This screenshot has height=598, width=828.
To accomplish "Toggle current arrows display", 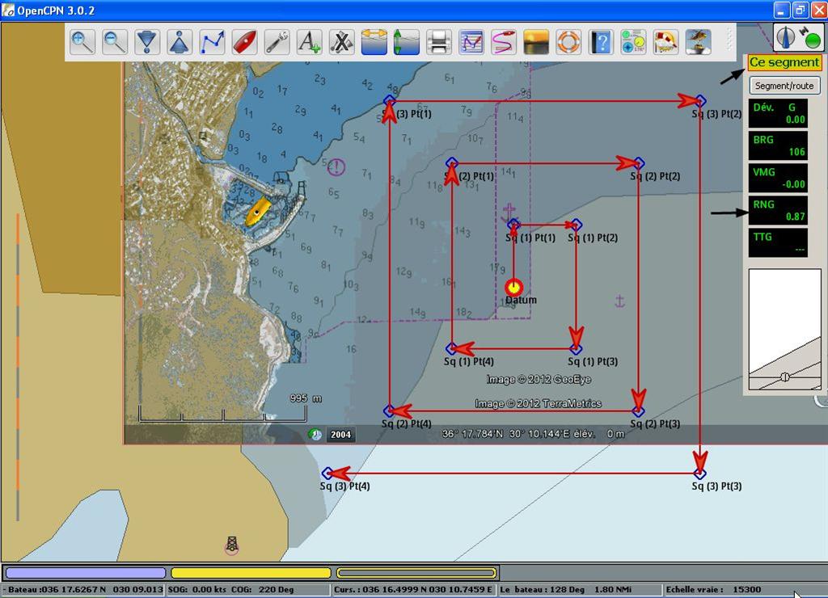I will (374, 41).
